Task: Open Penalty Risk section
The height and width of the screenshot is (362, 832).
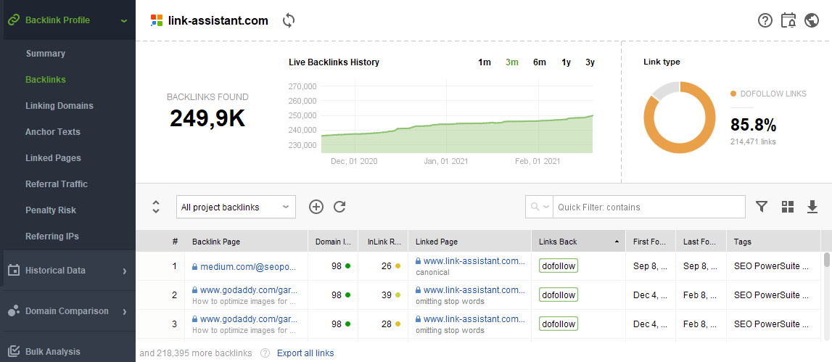Action: click(51, 210)
